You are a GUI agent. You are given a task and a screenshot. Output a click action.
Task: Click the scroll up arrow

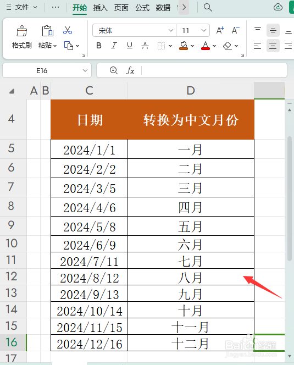click(290, 110)
